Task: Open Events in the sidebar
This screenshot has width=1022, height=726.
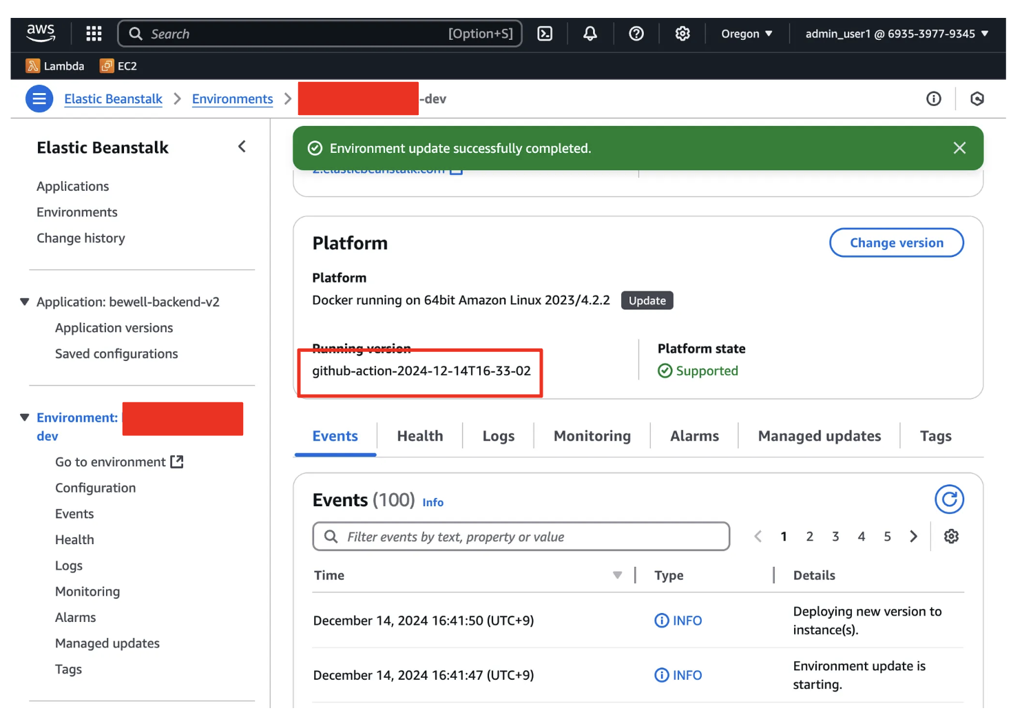Action: coord(74,514)
